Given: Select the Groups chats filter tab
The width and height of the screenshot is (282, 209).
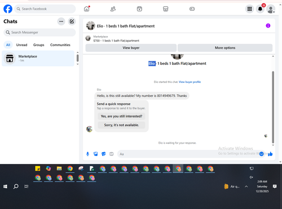Looking at the screenshot, I should pyautogui.click(x=38, y=45).
